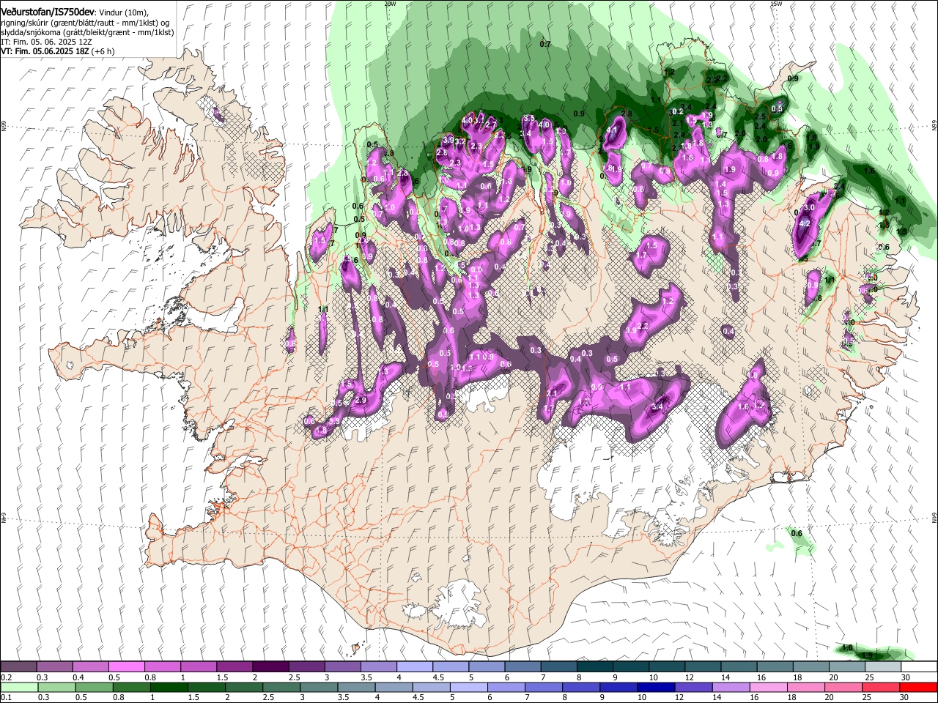This screenshot has height=703, width=938.
Task: Click the '2.9' snowfall value in the southwest highlands
Action: point(361,401)
